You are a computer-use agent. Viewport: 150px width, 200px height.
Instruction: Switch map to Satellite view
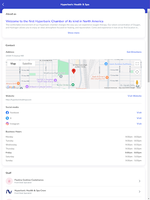click(x=27, y=64)
